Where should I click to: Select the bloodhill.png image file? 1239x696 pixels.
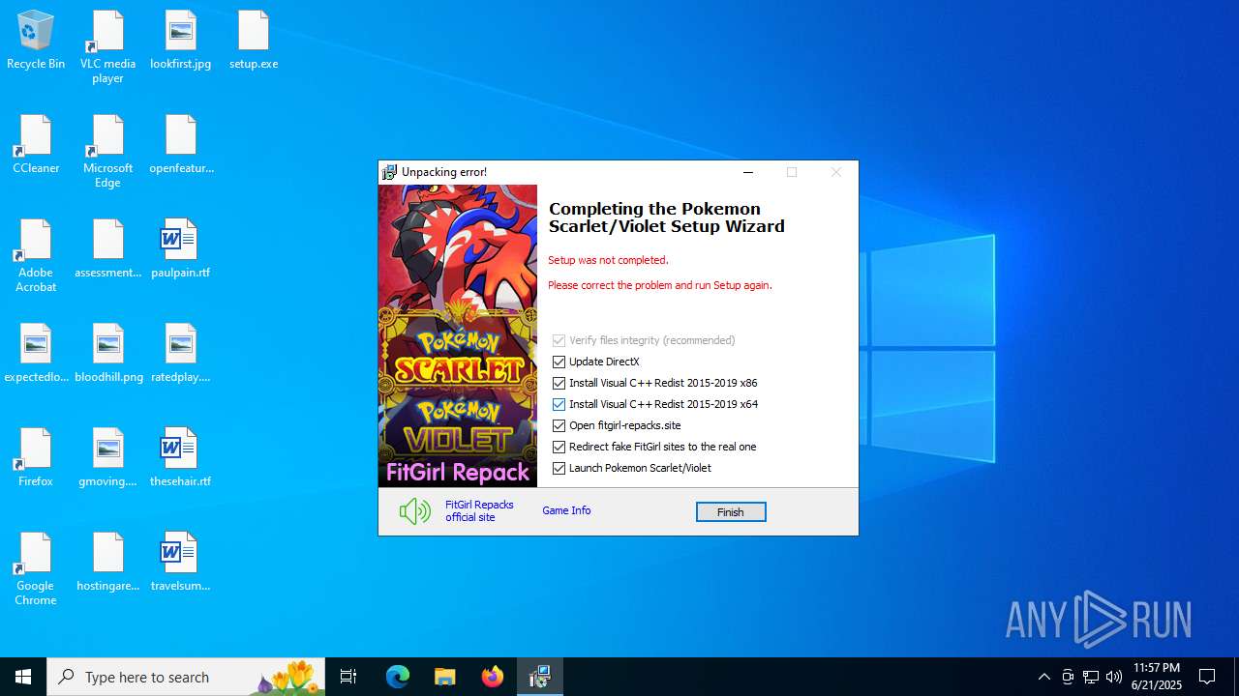pos(107,354)
